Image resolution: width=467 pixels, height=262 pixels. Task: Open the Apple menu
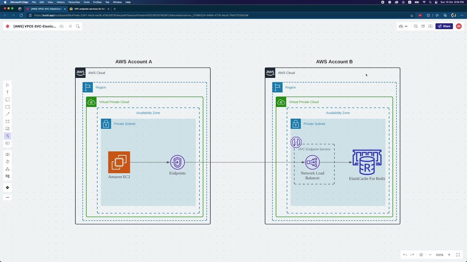point(5,2)
